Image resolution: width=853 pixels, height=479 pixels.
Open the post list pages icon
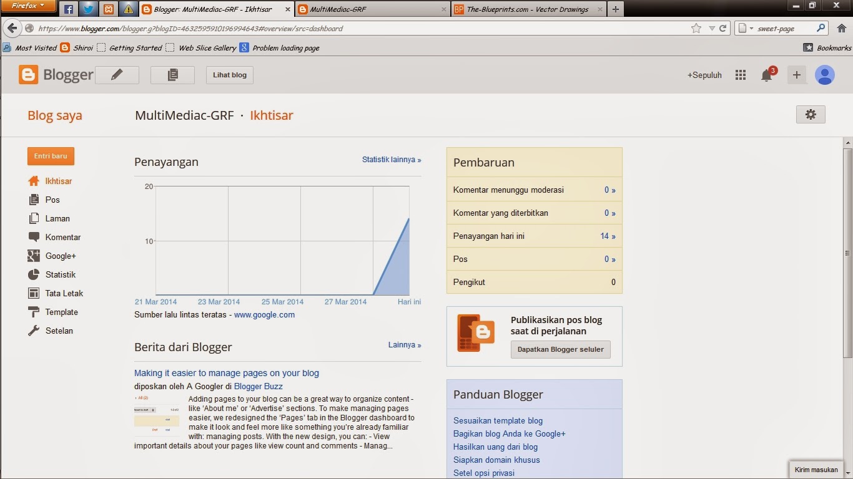pos(172,75)
